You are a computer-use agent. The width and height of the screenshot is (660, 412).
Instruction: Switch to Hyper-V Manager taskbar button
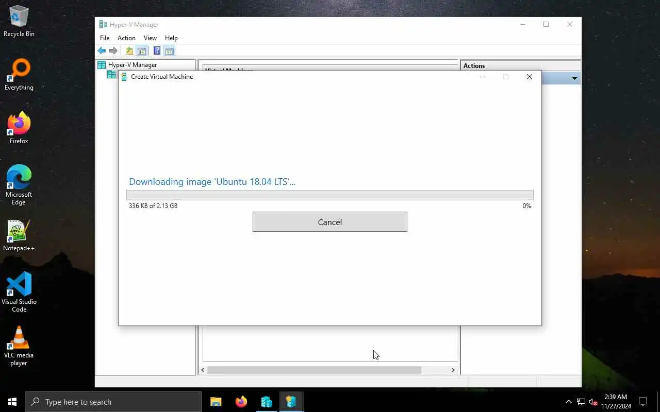pos(266,402)
